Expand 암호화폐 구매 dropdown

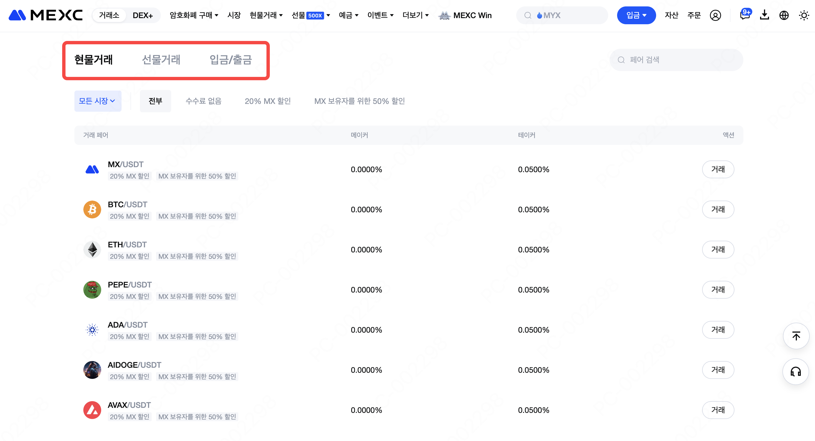pos(194,15)
